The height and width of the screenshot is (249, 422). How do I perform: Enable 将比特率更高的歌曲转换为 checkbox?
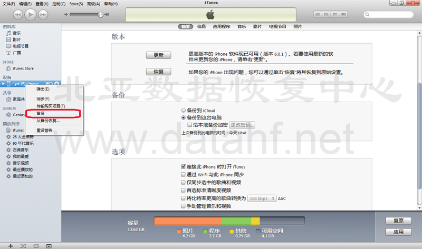click(183, 198)
